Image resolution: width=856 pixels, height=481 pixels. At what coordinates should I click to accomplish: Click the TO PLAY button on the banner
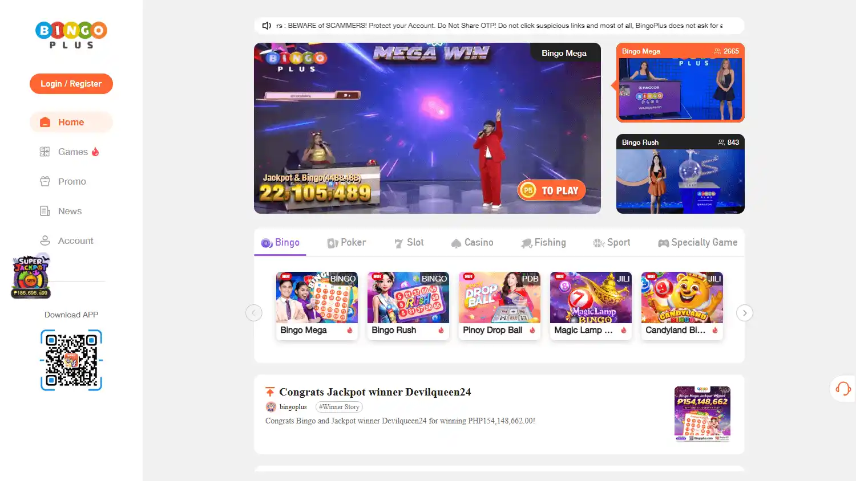pyautogui.click(x=551, y=190)
